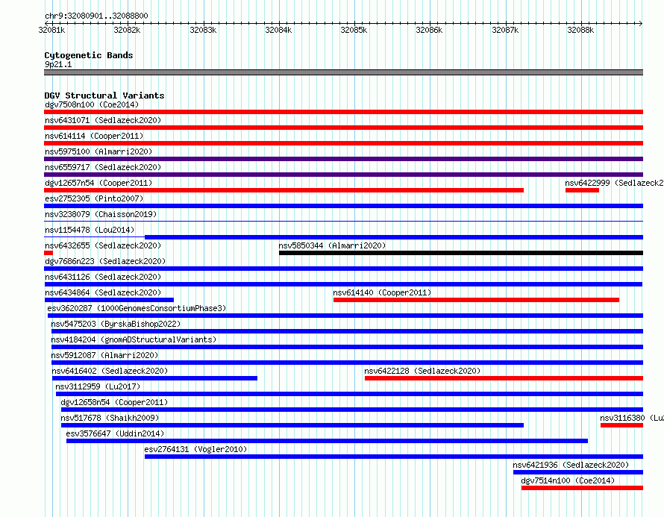This screenshot has height=517, width=664.
Task: Click the nsv6416402 (Sedlazeck2020) label
Action: pos(110,371)
